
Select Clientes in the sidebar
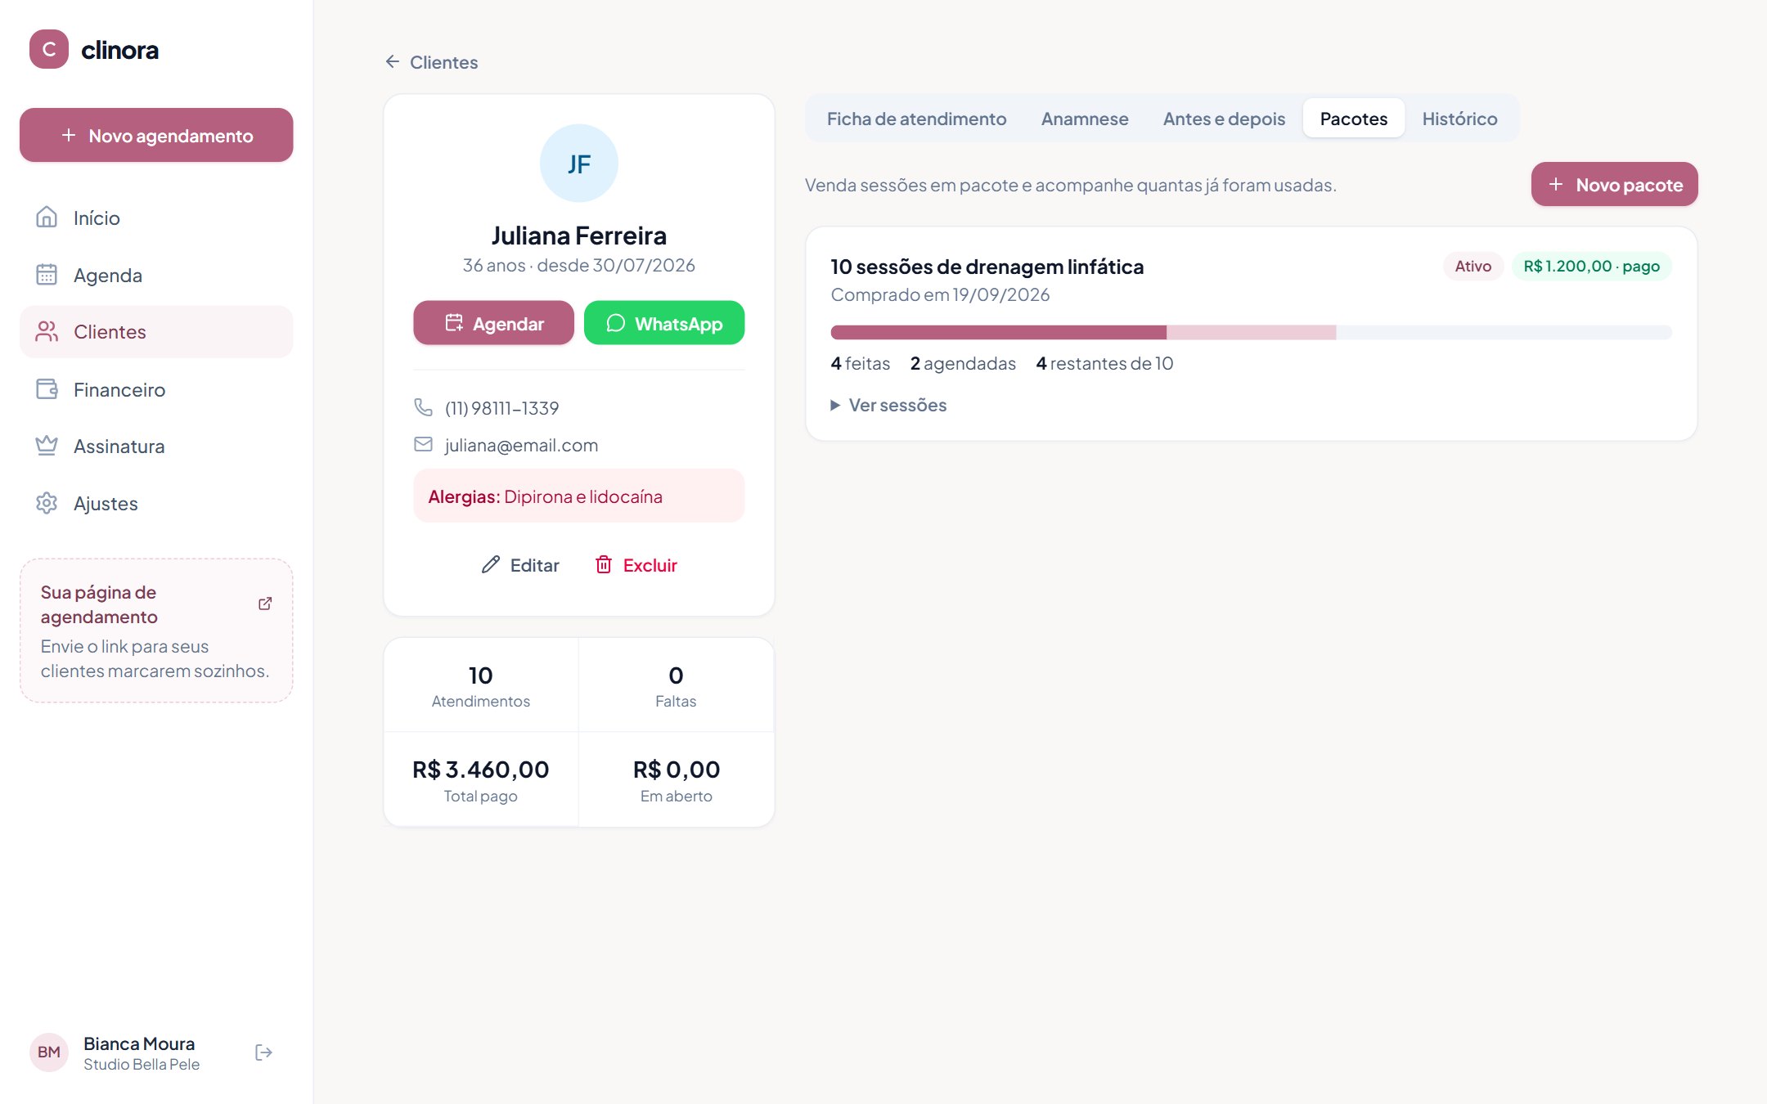[156, 332]
